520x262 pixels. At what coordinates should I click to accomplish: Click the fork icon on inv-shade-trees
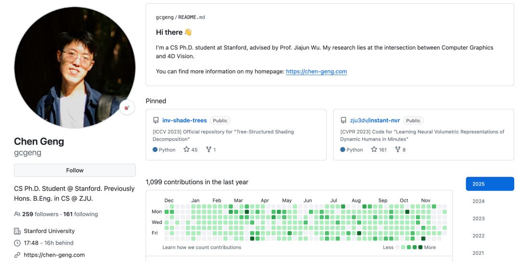pyautogui.click(x=208, y=150)
